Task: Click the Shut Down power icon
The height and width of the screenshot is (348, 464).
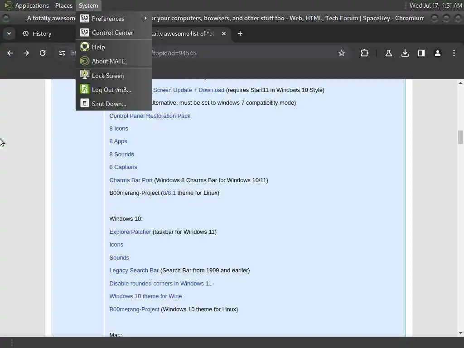Action: 85,103
